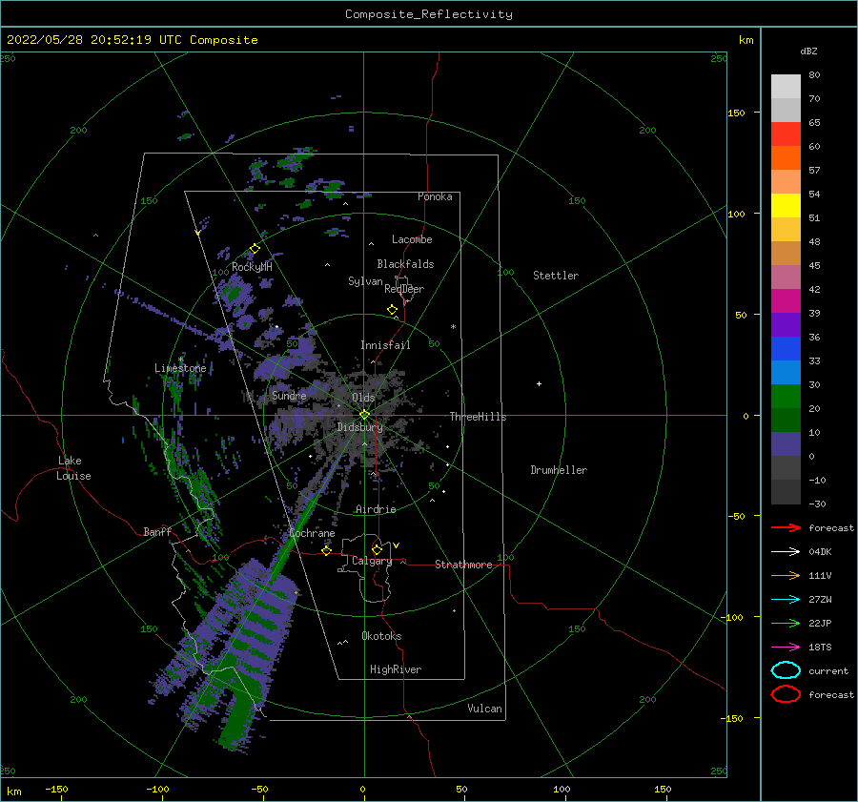Click the Sundre city label

[289, 395]
